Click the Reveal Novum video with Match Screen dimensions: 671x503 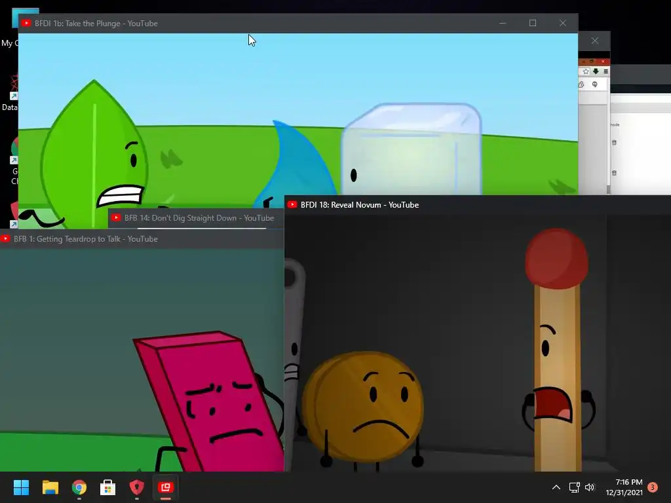pos(478,343)
